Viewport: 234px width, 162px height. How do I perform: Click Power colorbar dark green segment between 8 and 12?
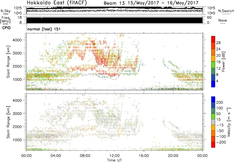[213, 71]
